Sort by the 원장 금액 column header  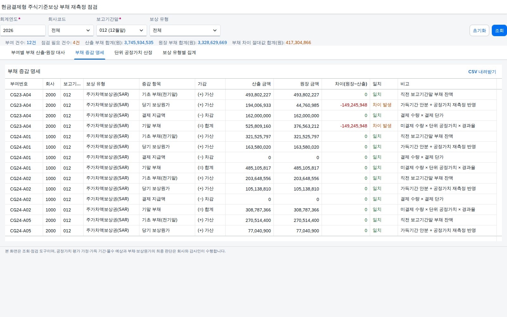(x=298, y=84)
